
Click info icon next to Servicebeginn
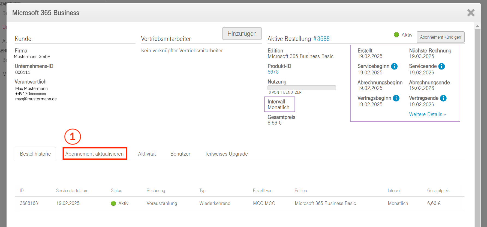coord(394,66)
